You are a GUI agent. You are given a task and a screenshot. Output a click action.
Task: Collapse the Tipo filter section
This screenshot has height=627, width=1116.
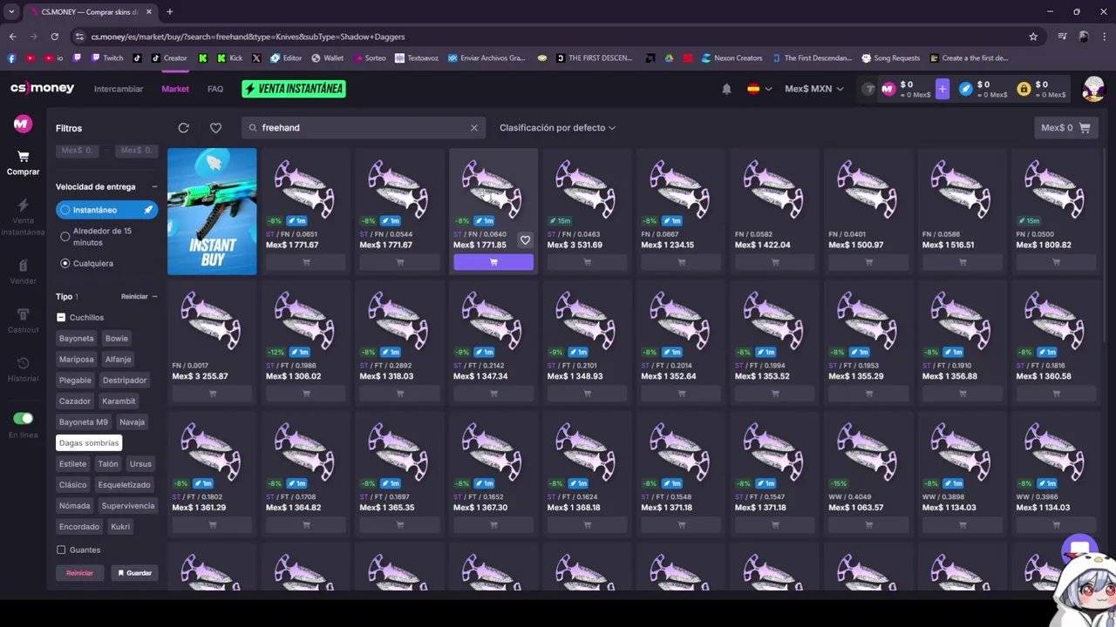(x=154, y=296)
